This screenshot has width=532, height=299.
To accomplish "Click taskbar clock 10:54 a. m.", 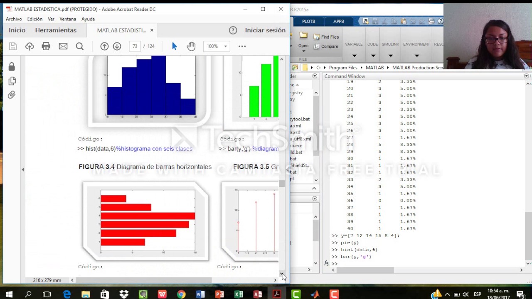I will pos(498,294).
